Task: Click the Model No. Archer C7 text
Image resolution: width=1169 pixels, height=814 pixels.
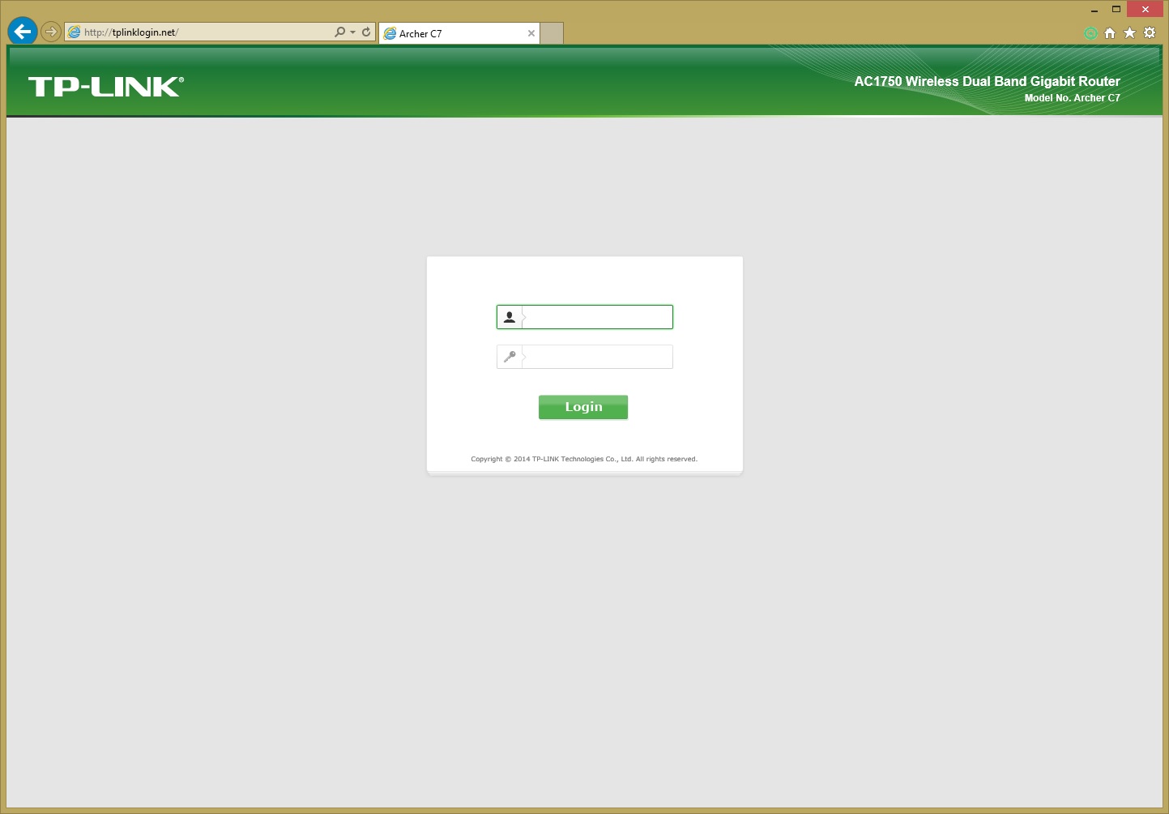Action: pyautogui.click(x=1072, y=98)
